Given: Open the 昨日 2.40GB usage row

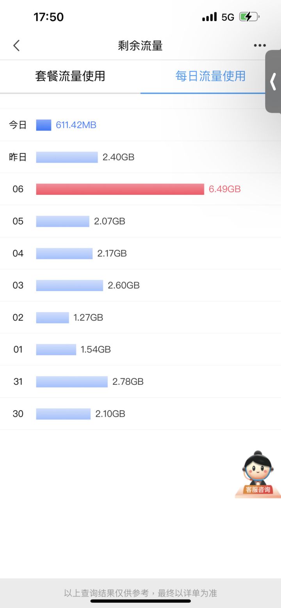Looking at the screenshot, I should 140,157.
